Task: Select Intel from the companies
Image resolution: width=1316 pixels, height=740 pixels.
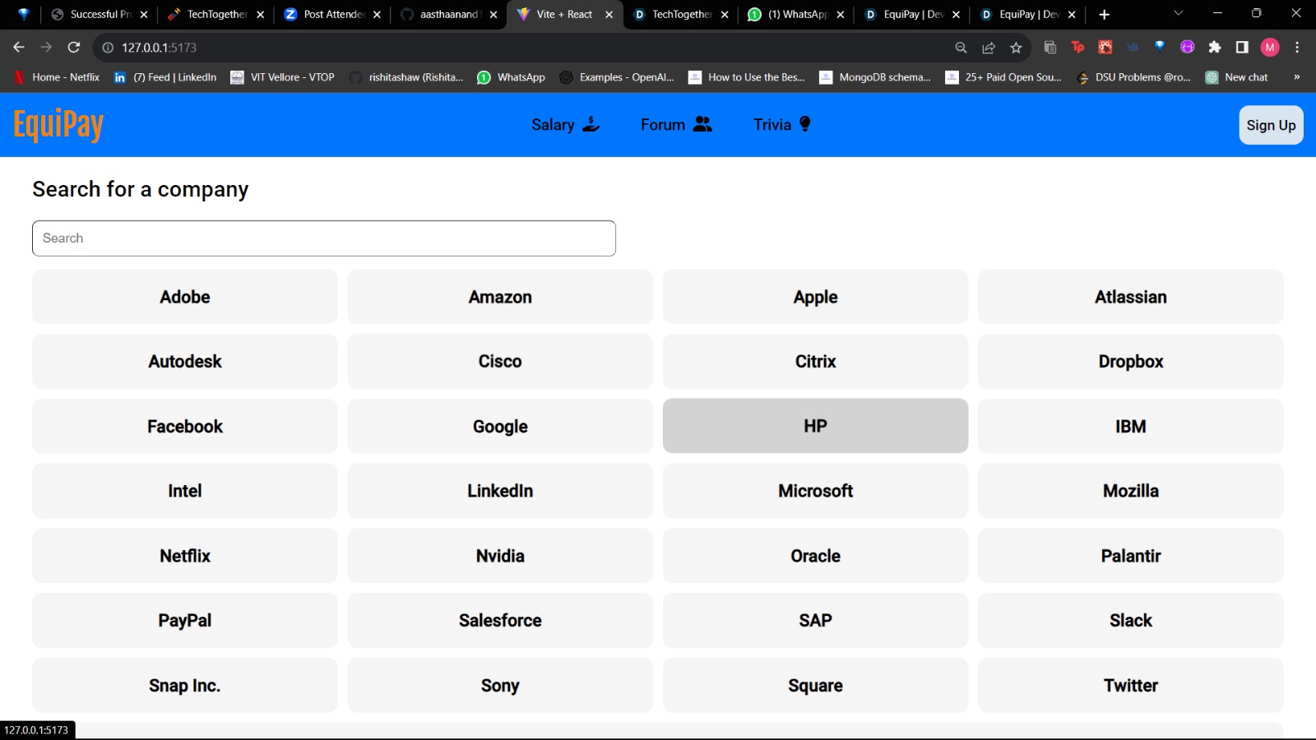Action: [x=185, y=491]
